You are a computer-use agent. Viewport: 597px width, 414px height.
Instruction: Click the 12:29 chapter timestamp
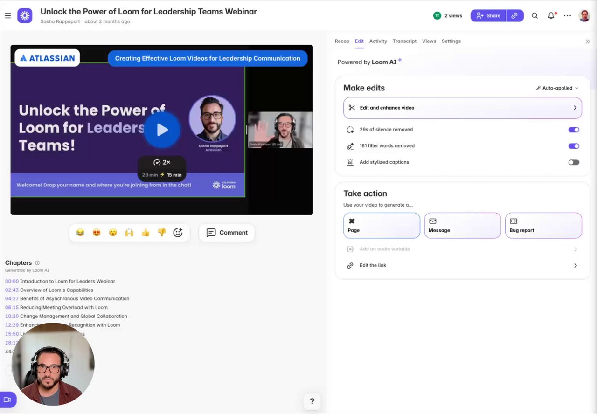click(12, 325)
